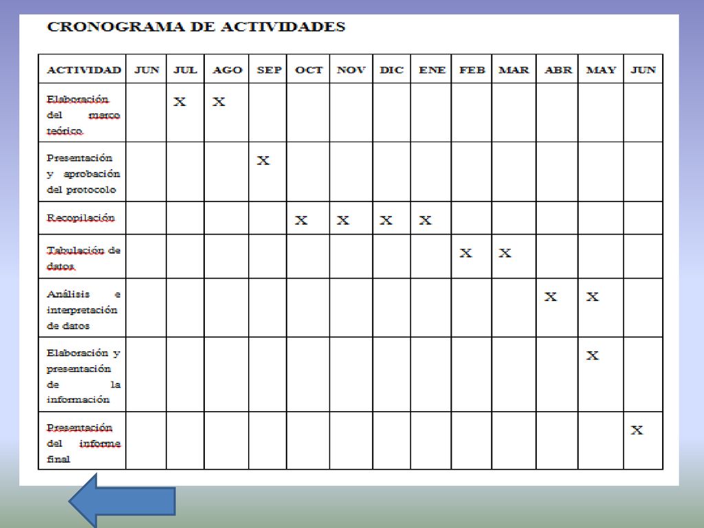The width and height of the screenshot is (704, 528).
Task: Click the 'DIC' column header
Action: 391,70
